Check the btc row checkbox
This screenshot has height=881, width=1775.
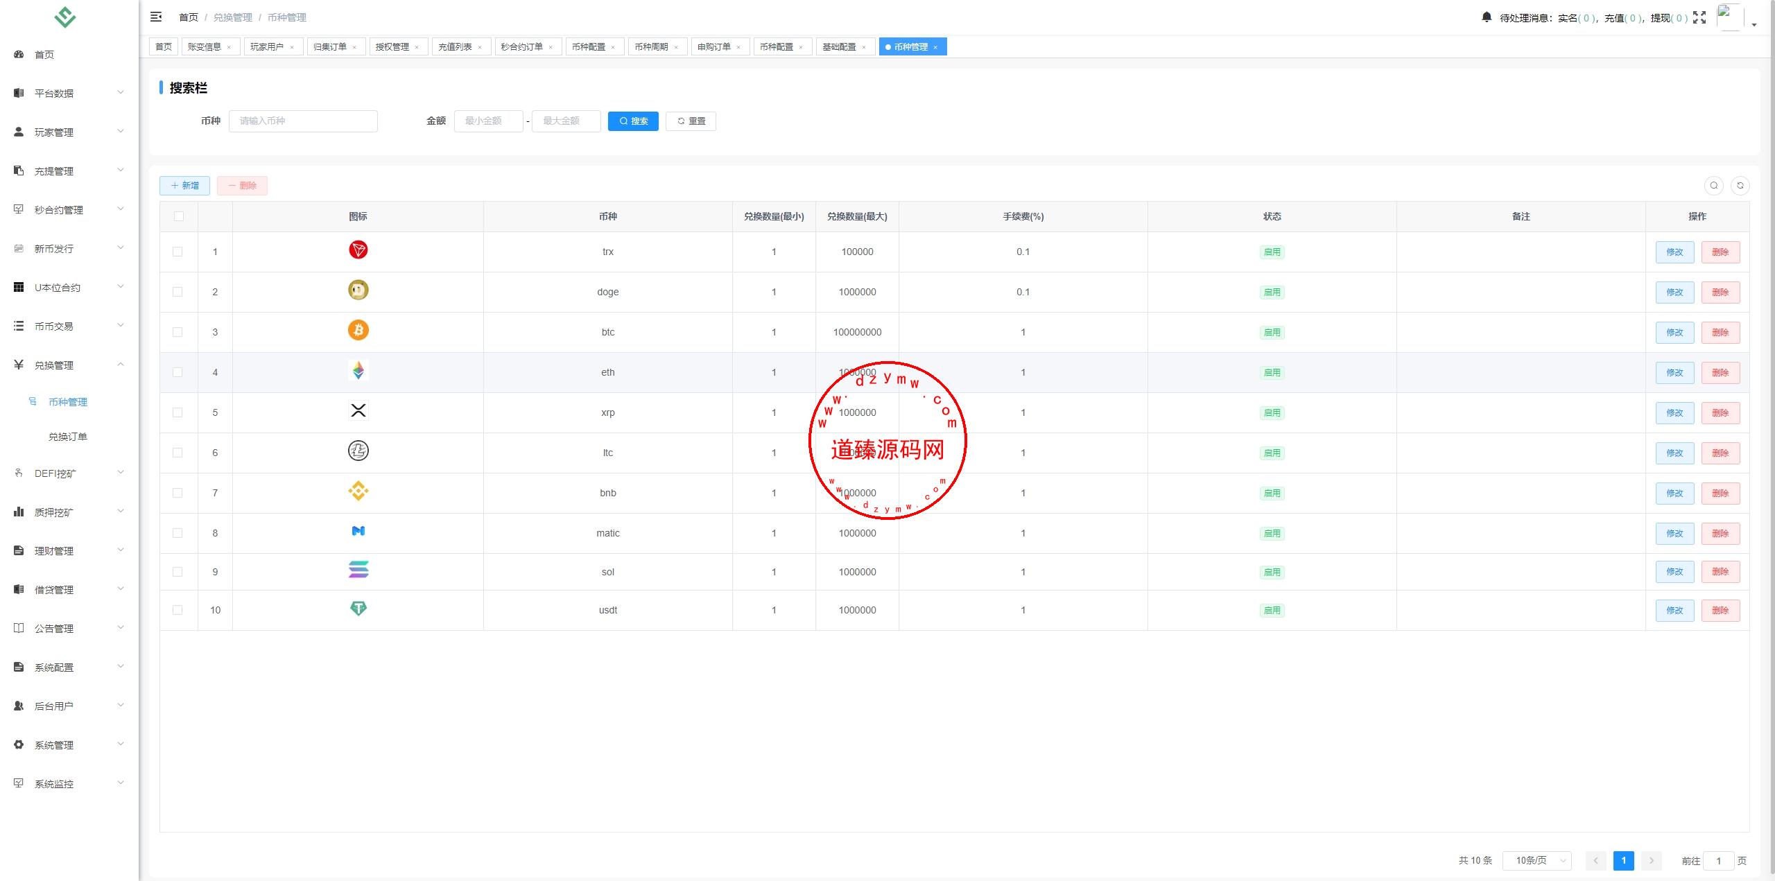tap(177, 332)
